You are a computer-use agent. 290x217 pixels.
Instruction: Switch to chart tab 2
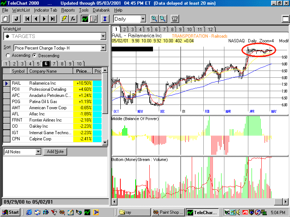[124, 30]
